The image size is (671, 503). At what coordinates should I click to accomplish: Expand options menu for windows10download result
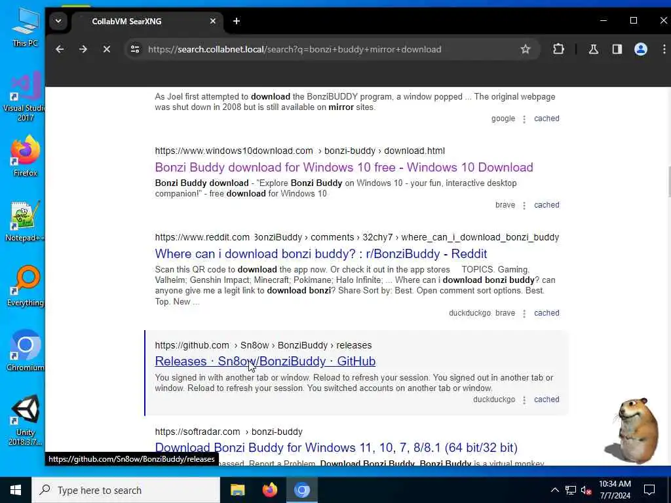(524, 205)
